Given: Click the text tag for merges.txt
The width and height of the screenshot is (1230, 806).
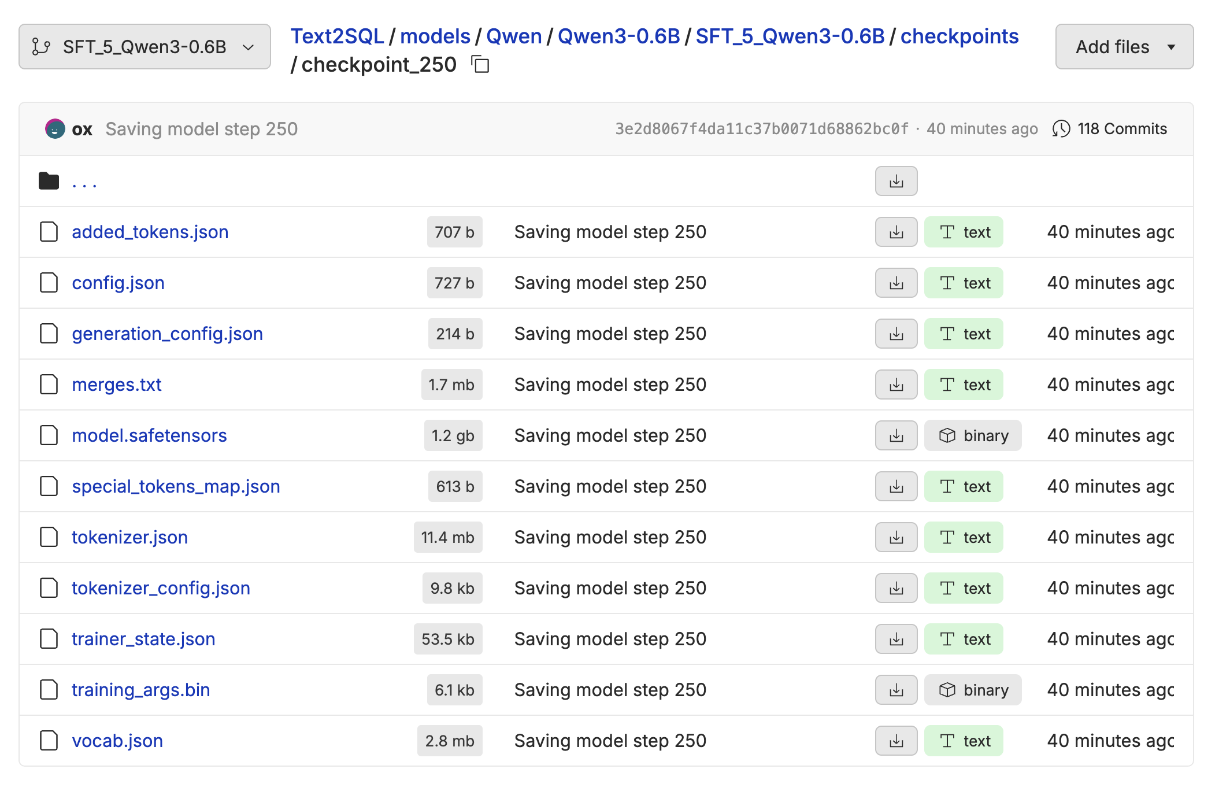Looking at the screenshot, I should (964, 384).
